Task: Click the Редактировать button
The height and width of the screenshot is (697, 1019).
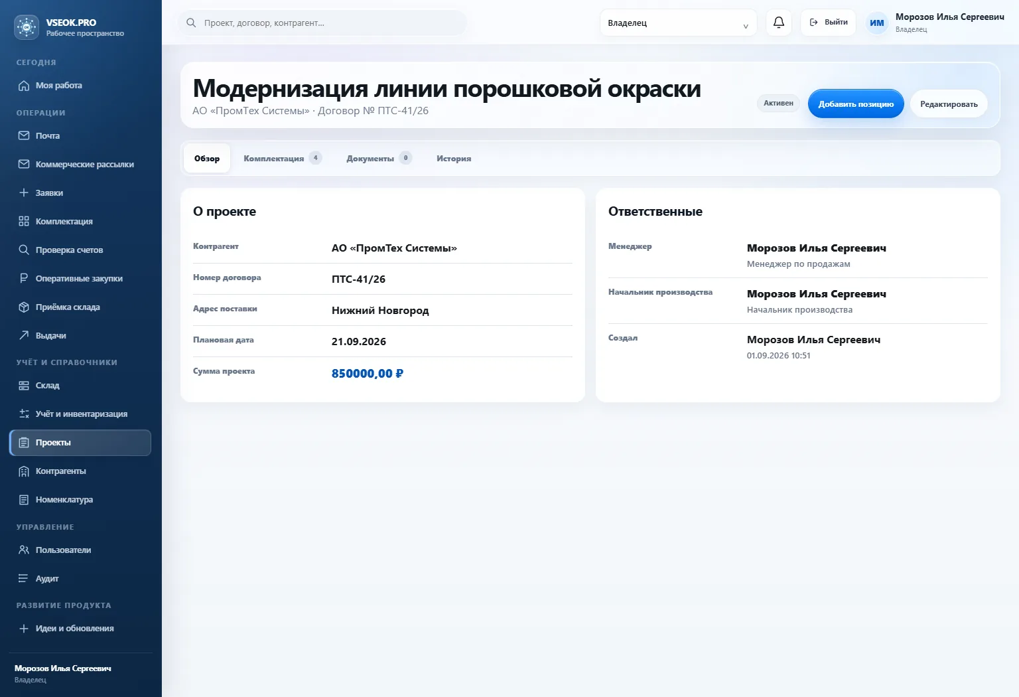Action: tap(949, 104)
